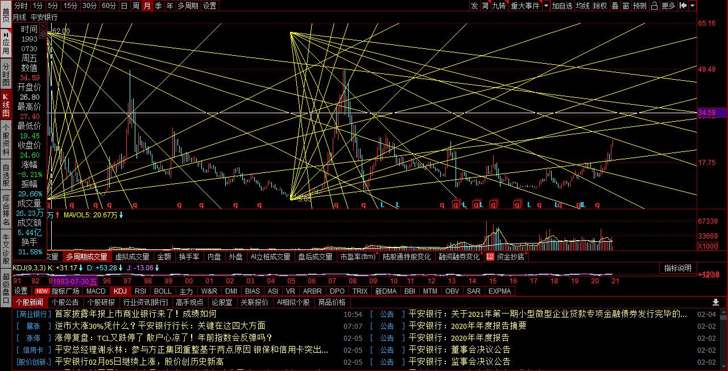Select the 1分 period tab
Image resolution: width=728 pixels, height=371 pixels.
point(37,6)
